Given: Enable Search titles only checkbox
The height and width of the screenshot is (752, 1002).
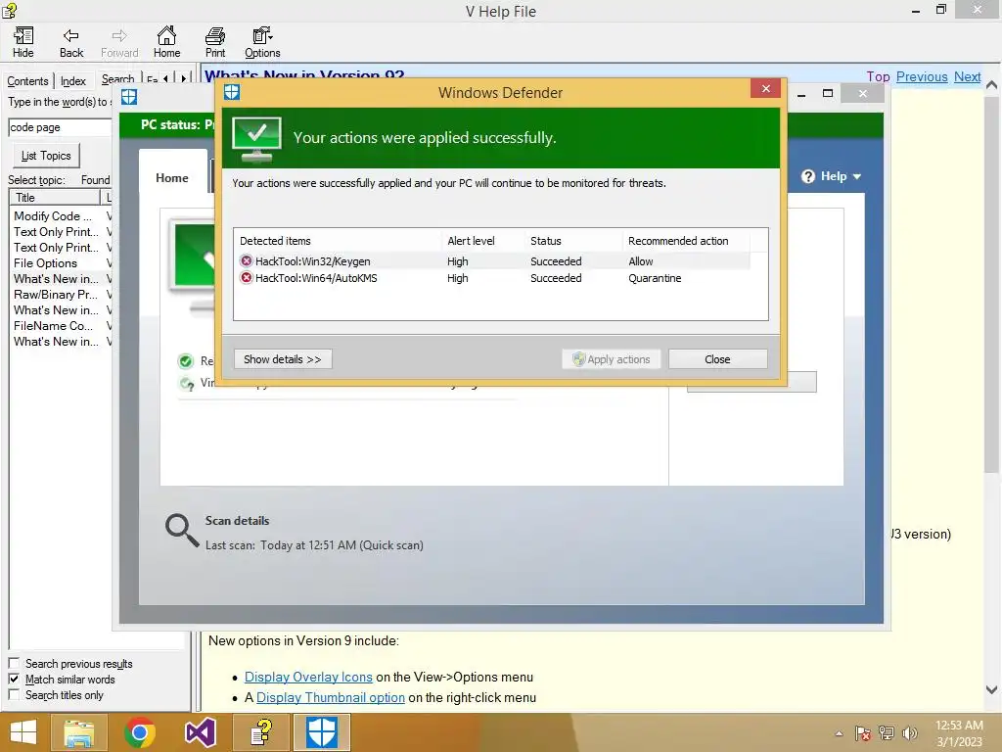Looking at the screenshot, I should tap(14, 694).
